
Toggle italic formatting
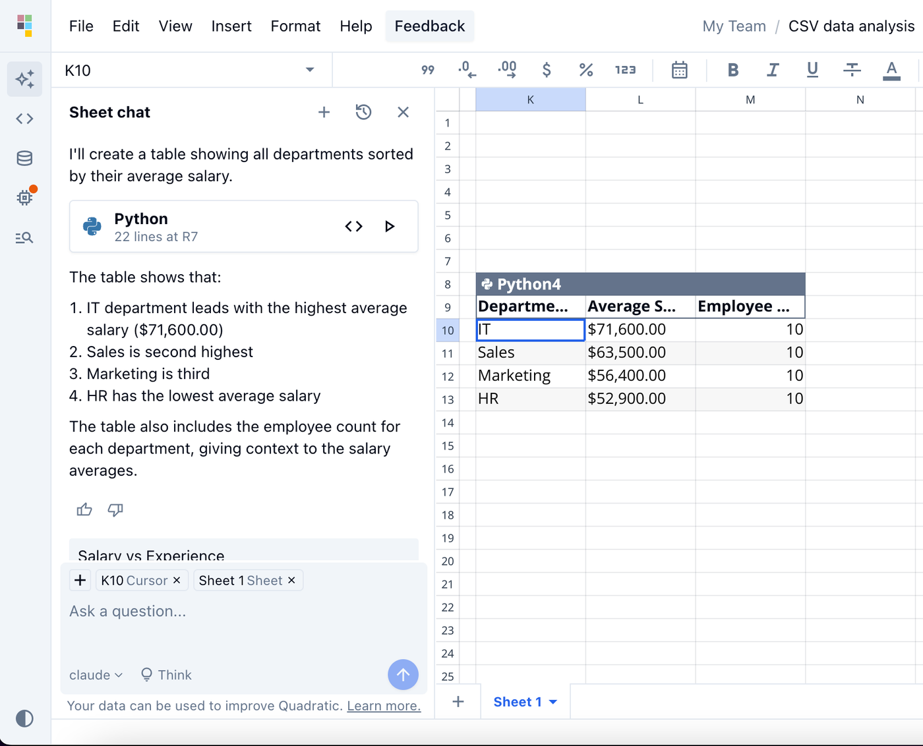coord(773,70)
